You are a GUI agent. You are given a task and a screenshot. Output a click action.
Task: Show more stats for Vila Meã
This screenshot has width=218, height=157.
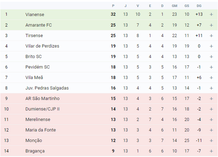click(x=211, y=78)
